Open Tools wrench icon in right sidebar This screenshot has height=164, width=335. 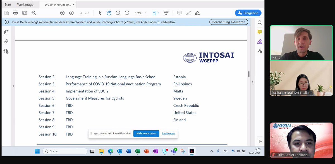(260, 51)
